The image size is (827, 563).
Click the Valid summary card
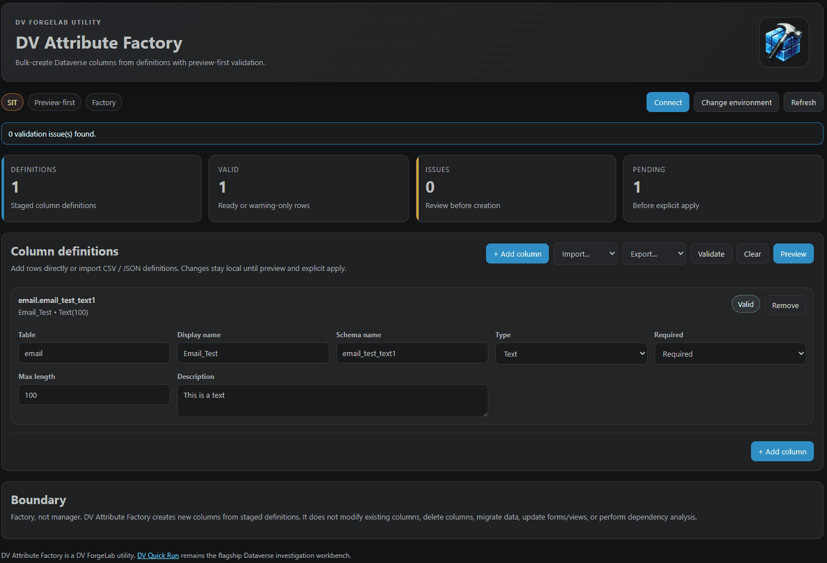click(x=308, y=189)
